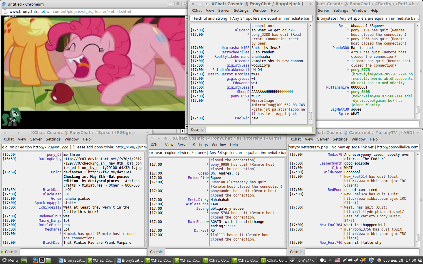Open Window menu in #Fluttershy window

219,145
